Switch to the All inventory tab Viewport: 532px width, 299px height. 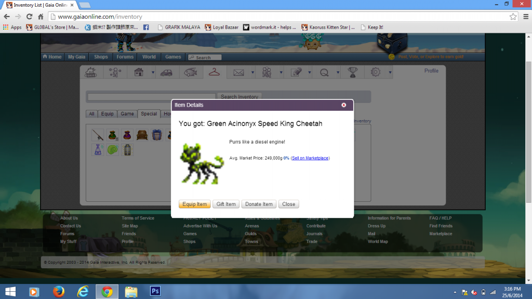click(x=91, y=114)
